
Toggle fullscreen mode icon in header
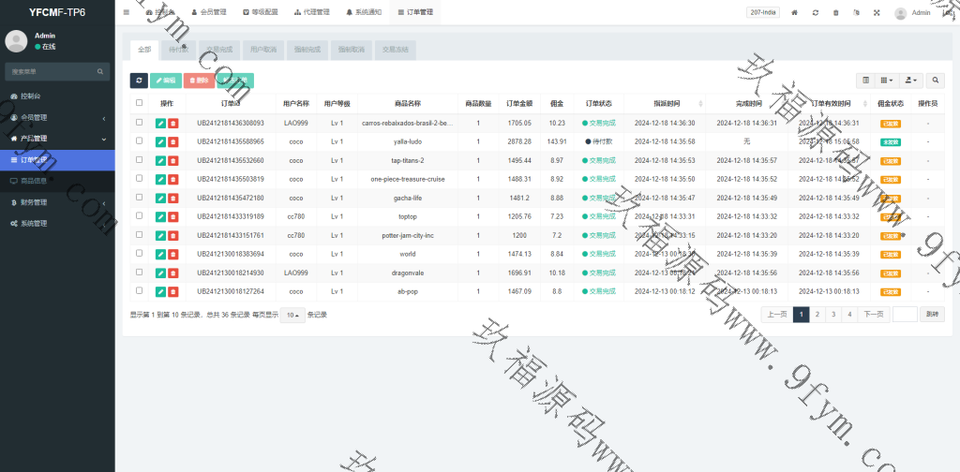(877, 13)
